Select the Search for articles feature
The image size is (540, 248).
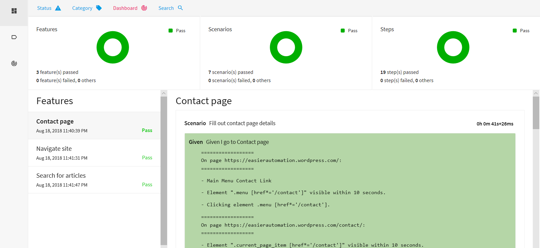click(x=94, y=180)
